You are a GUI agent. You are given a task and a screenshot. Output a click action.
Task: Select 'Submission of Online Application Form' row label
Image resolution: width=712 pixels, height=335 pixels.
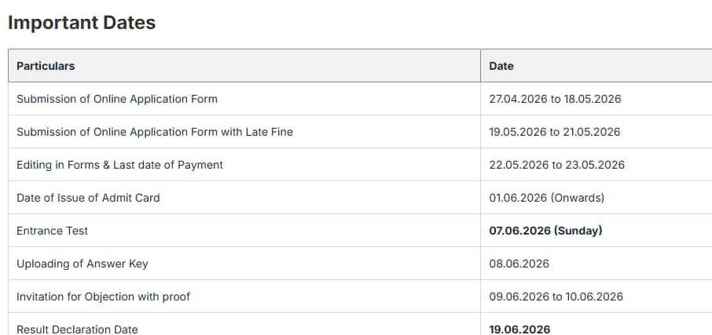(x=117, y=99)
